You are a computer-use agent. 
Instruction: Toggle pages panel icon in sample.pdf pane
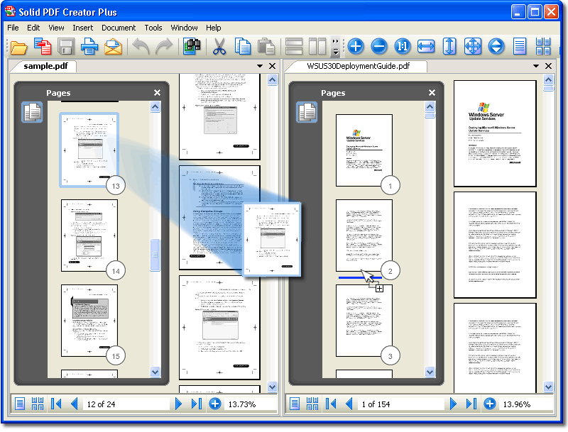[x=32, y=112]
